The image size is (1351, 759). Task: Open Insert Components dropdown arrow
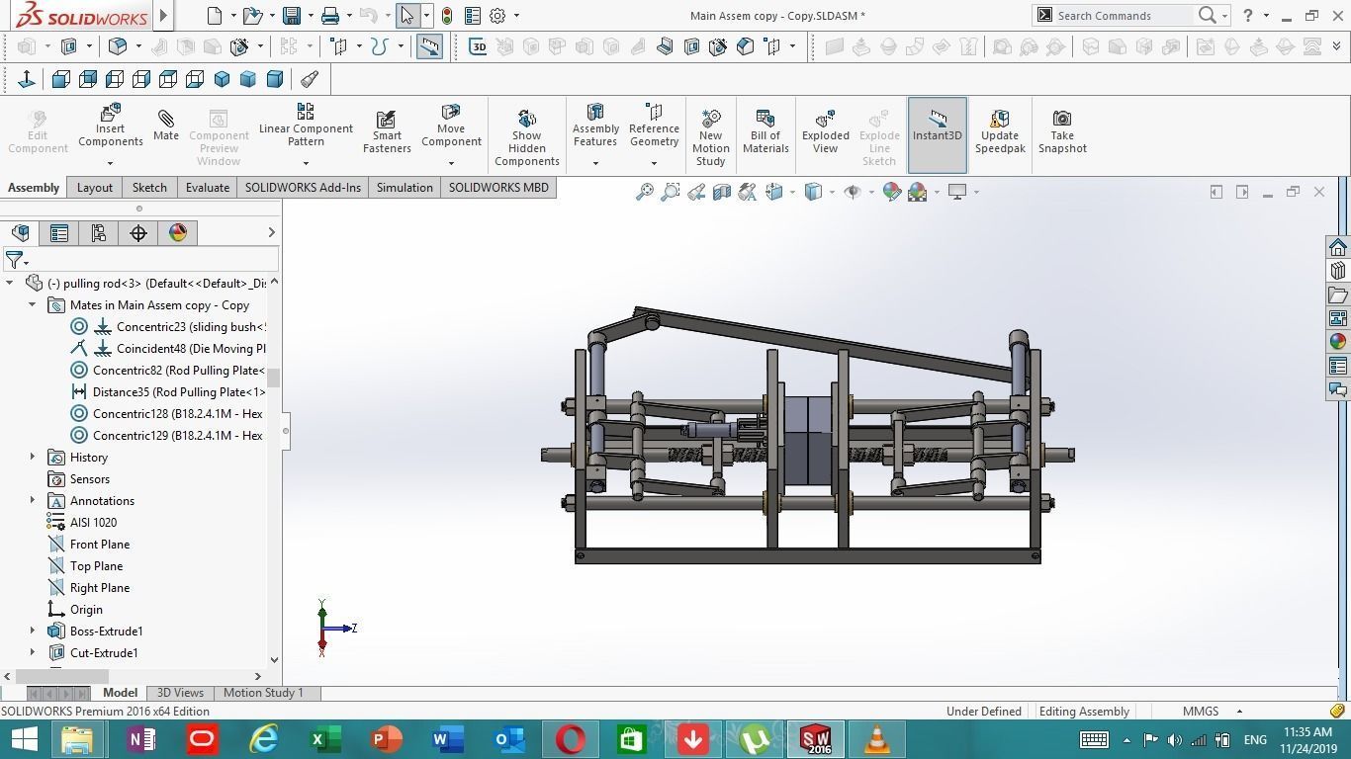[110, 163]
